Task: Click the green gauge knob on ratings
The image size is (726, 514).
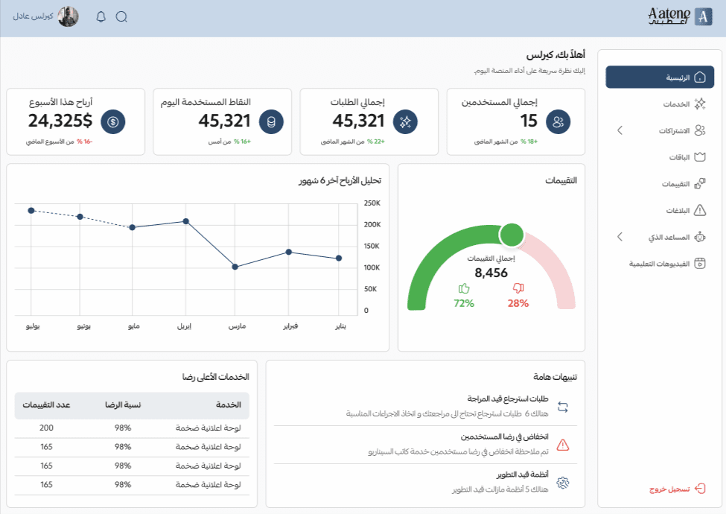Action: click(511, 235)
